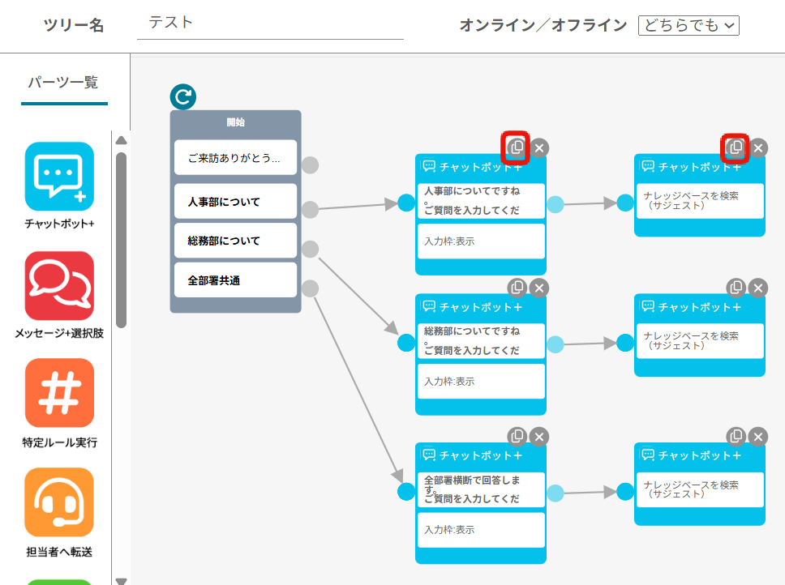Click the parts list scroll-down arrow

point(121,580)
